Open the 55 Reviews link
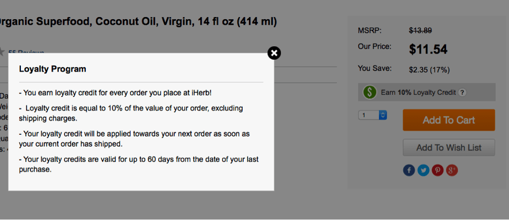The height and width of the screenshot is (220, 509). (x=26, y=52)
